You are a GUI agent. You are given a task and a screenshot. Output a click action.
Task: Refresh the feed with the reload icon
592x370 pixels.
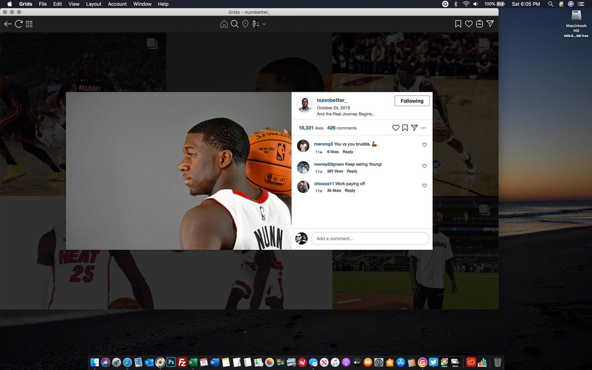[x=19, y=24]
